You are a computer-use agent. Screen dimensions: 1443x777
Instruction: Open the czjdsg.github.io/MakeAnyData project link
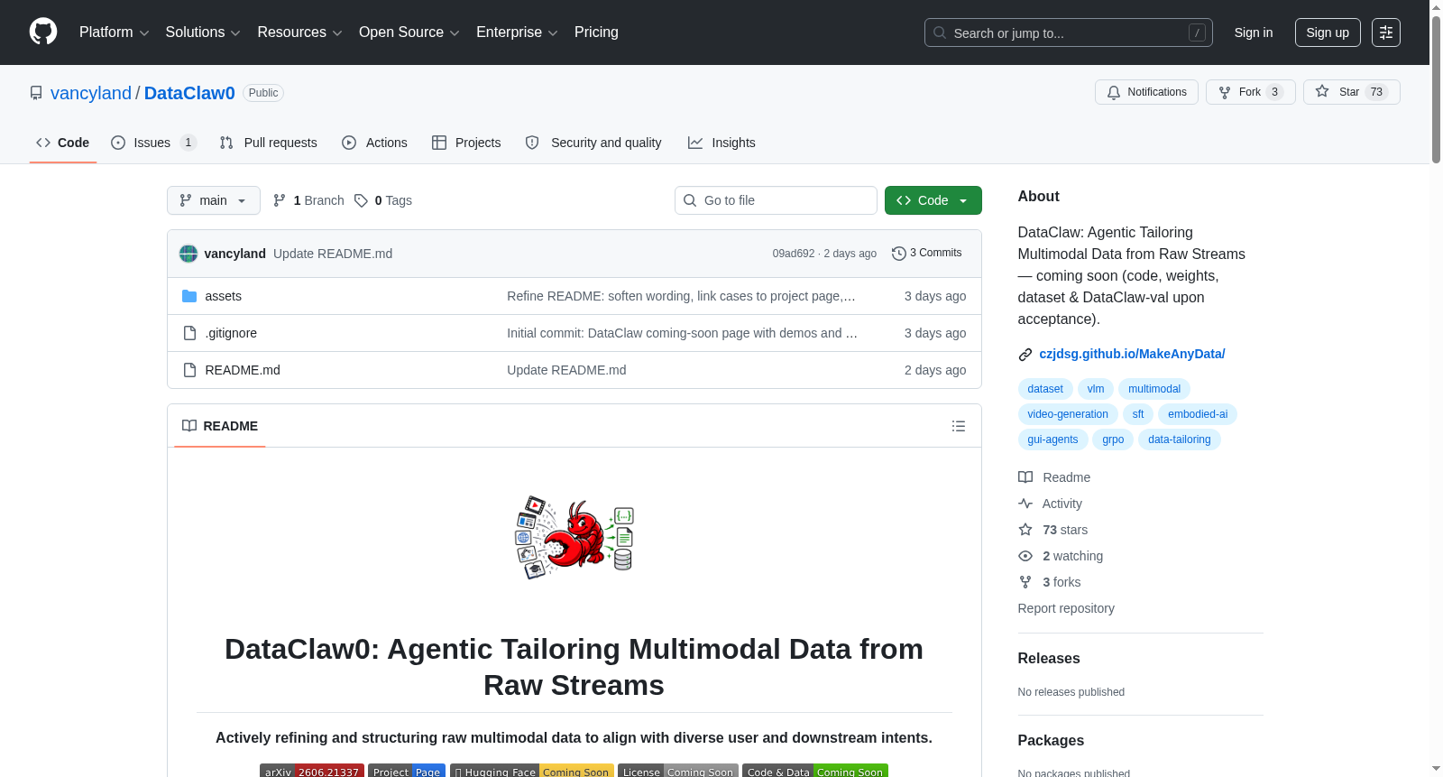point(1132,354)
